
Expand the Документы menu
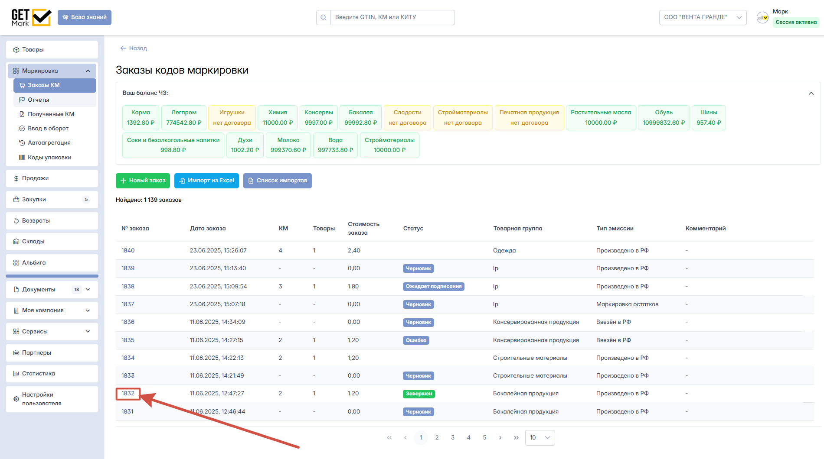(x=88, y=289)
